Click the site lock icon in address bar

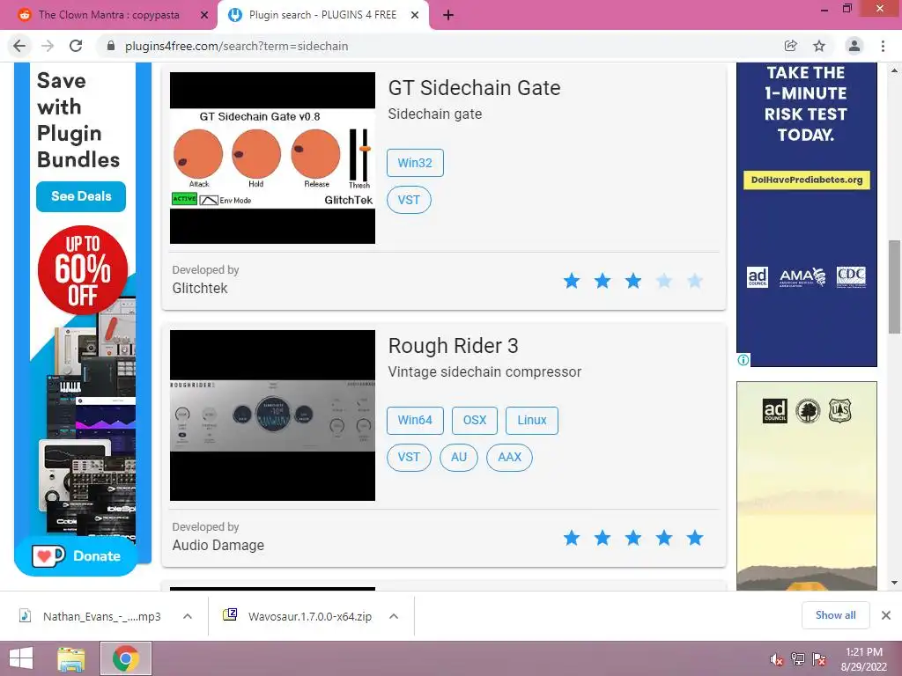click(111, 46)
